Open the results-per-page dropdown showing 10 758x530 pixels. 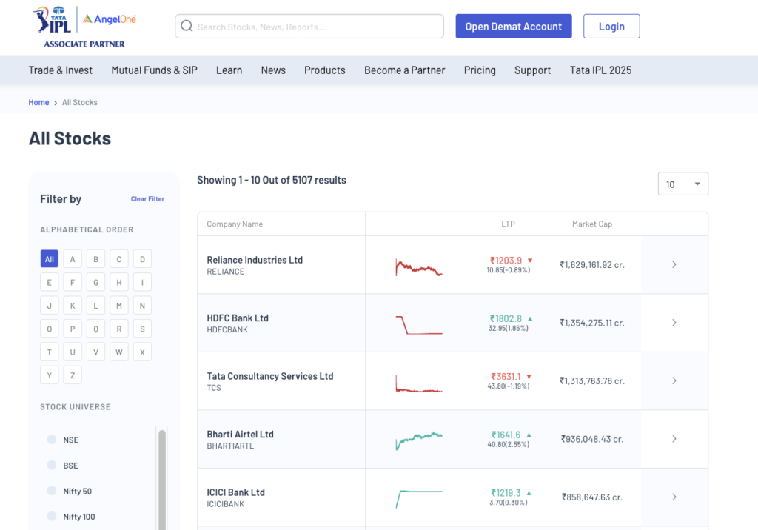683,184
